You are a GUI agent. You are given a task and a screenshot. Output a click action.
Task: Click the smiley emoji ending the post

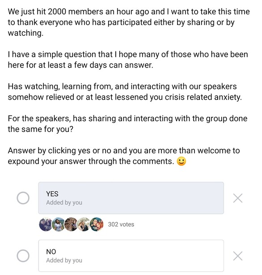click(182, 161)
